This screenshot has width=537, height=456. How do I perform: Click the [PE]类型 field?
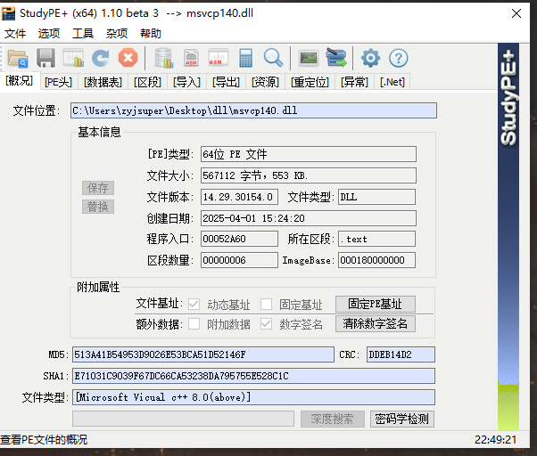click(x=309, y=154)
